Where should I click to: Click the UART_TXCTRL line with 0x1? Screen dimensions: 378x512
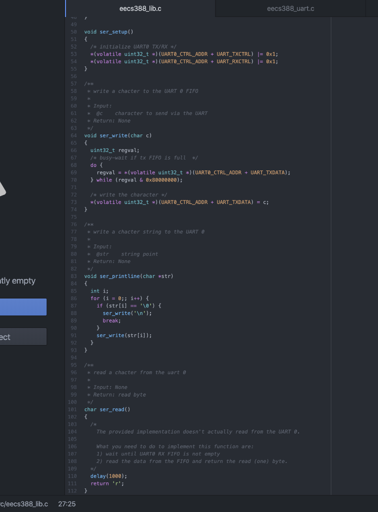click(x=184, y=54)
